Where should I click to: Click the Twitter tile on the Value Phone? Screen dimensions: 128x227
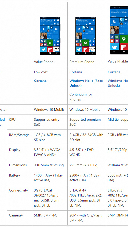coord(43,49)
